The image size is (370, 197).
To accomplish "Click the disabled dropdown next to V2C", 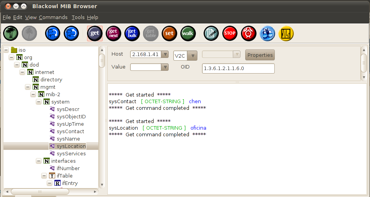I will 221,55.
